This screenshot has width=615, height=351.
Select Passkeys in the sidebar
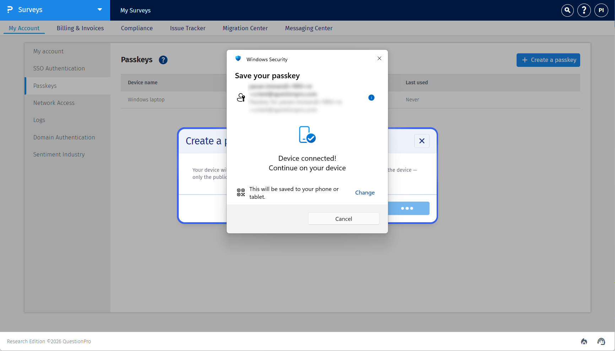tap(68, 86)
